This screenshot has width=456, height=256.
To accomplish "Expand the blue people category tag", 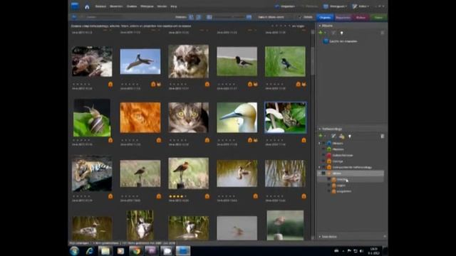I will coord(319,144).
